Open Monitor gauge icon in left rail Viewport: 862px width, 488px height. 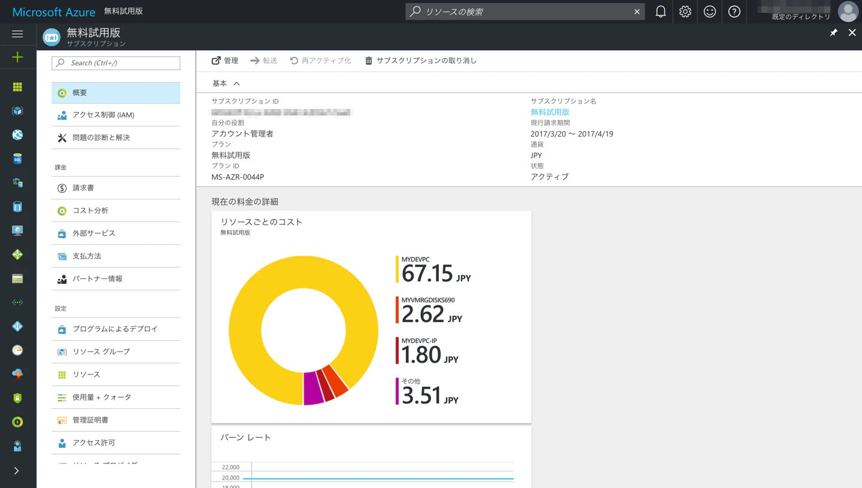click(x=17, y=350)
